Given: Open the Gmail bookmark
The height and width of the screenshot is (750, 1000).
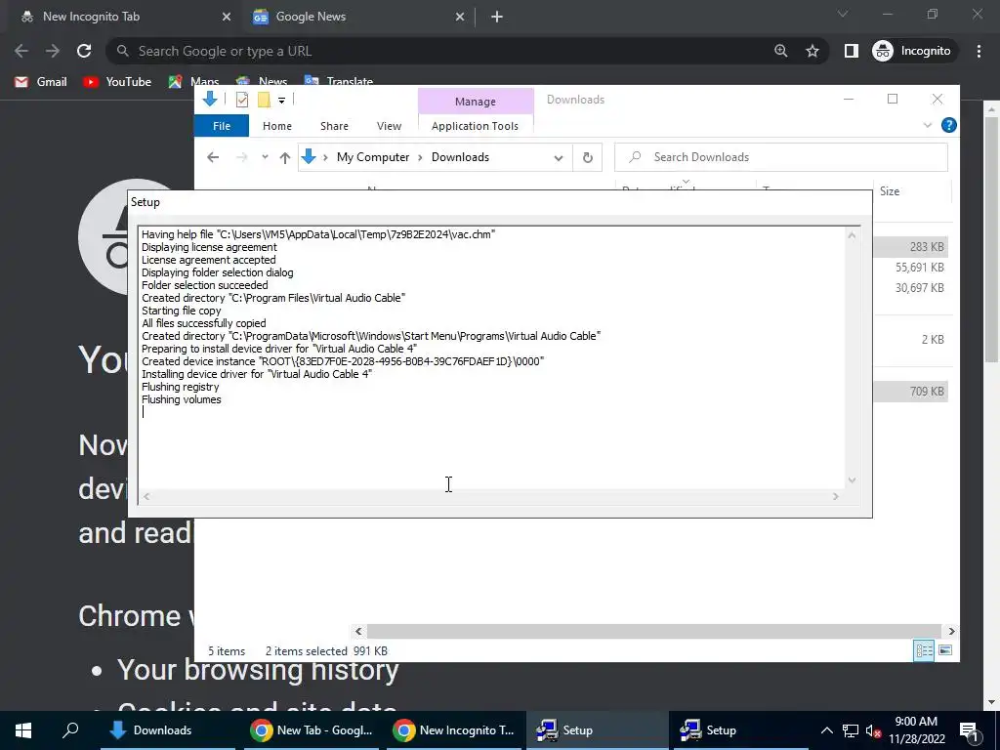Looking at the screenshot, I should point(41,82).
